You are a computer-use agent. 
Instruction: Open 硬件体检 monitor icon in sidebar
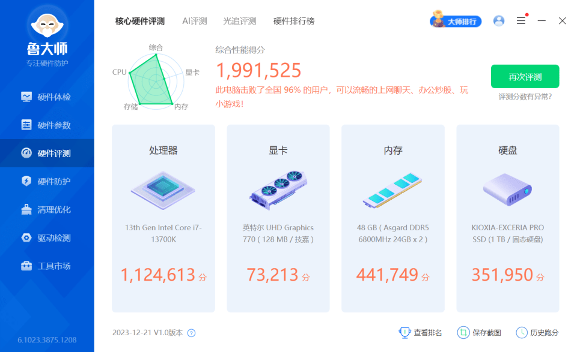[x=26, y=97]
